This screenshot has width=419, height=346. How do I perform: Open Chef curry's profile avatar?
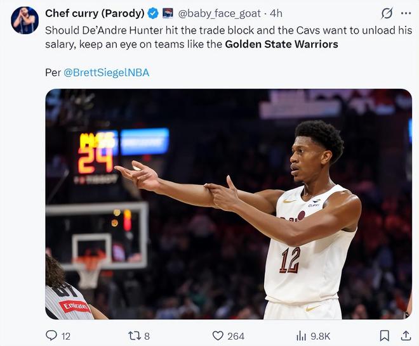click(25, 20)
